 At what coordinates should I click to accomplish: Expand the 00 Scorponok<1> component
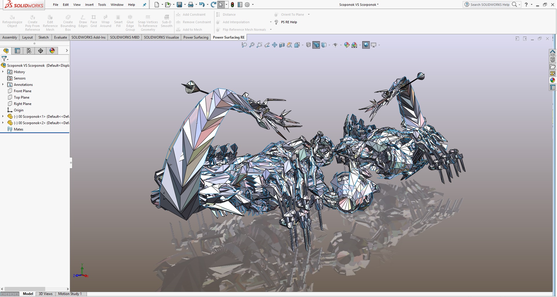coord(3,117)
